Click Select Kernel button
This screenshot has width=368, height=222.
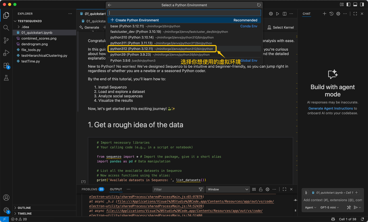[281, 28]
